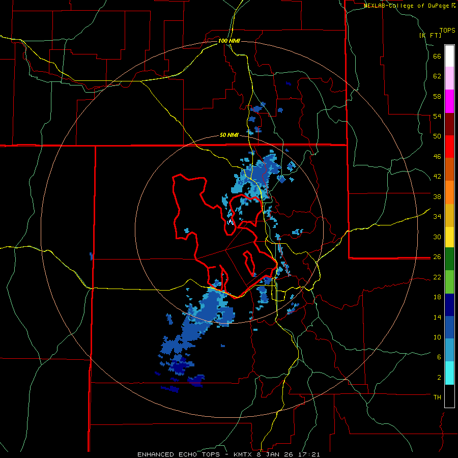
Task: Click the legend value "26"
Action: tap(437, 257)
